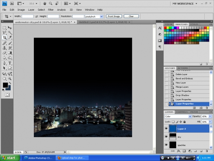Select the Type tool
Image resolution: width=214 pixels, height=161 pixels.
click(x=10, y=63)
